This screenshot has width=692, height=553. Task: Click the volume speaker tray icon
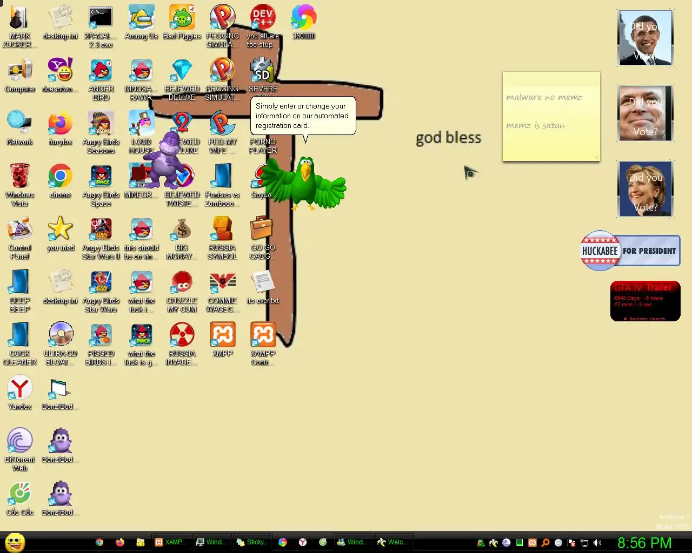click(597, 543)
